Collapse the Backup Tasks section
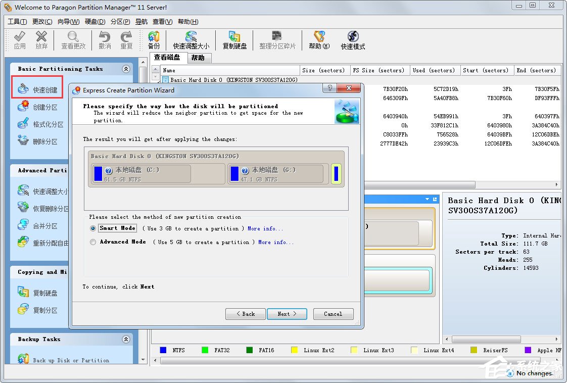Screen dimensions: 567x383 126,339
